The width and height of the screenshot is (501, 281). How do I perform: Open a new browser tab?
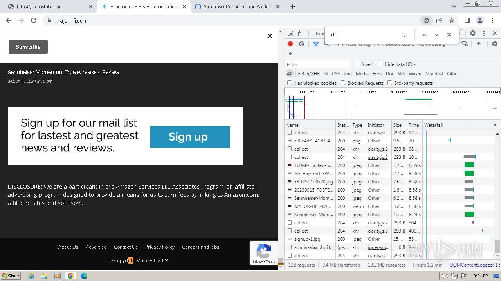tap(292, 7)
